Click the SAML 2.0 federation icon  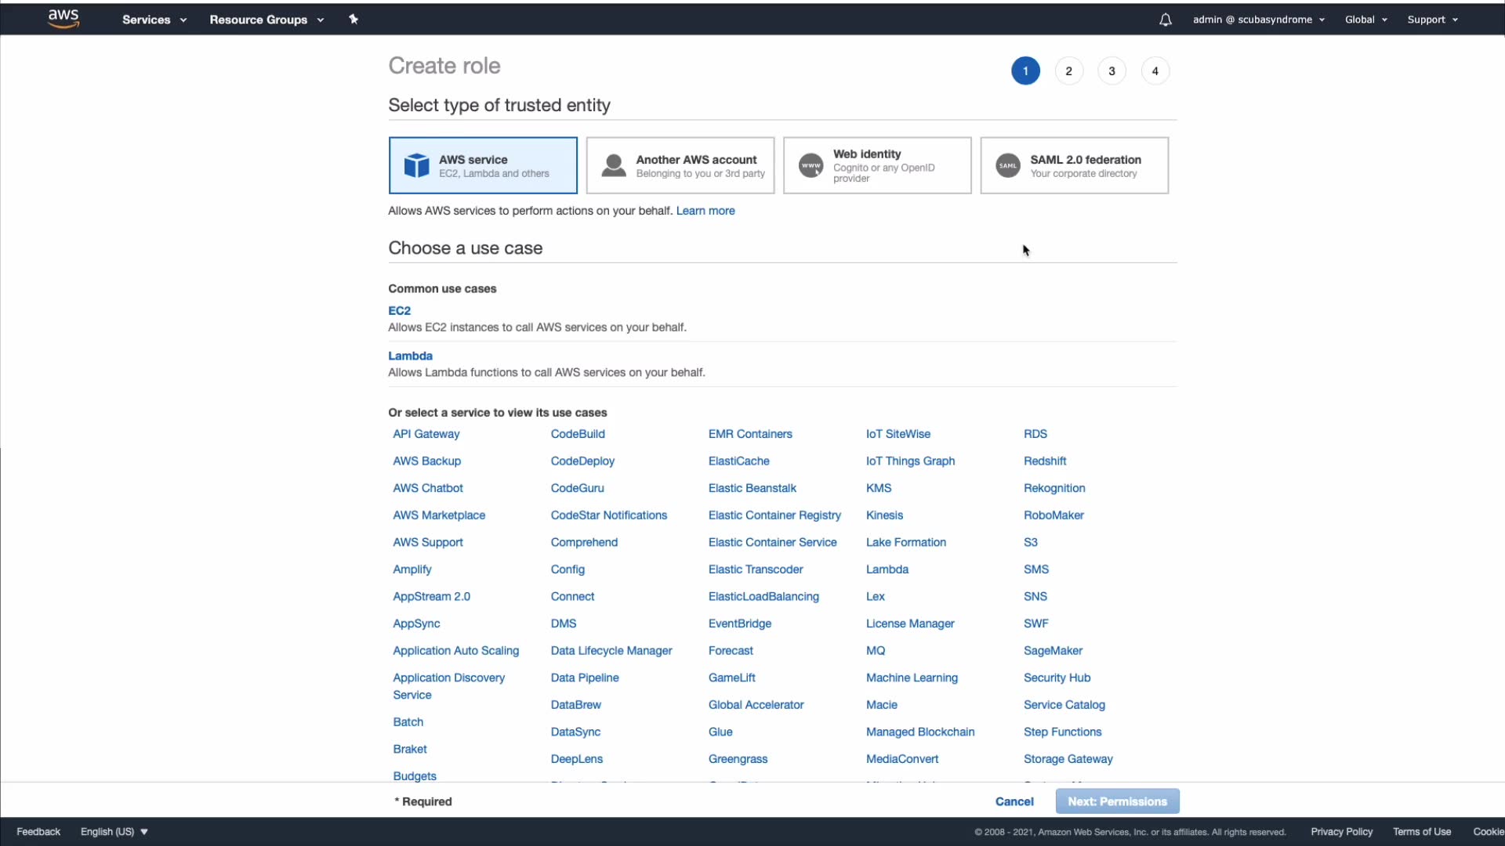[1008, 165]
